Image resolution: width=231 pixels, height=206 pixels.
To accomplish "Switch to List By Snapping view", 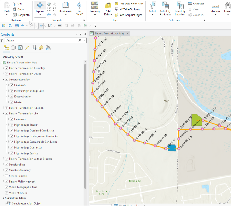I will click(x=34, y=48).
